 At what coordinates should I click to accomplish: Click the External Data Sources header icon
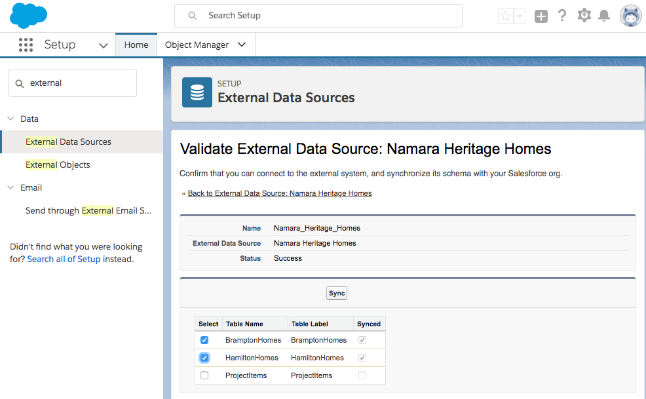tap(197, 92)
